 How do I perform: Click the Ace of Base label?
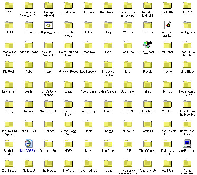[x=88, y=91]
